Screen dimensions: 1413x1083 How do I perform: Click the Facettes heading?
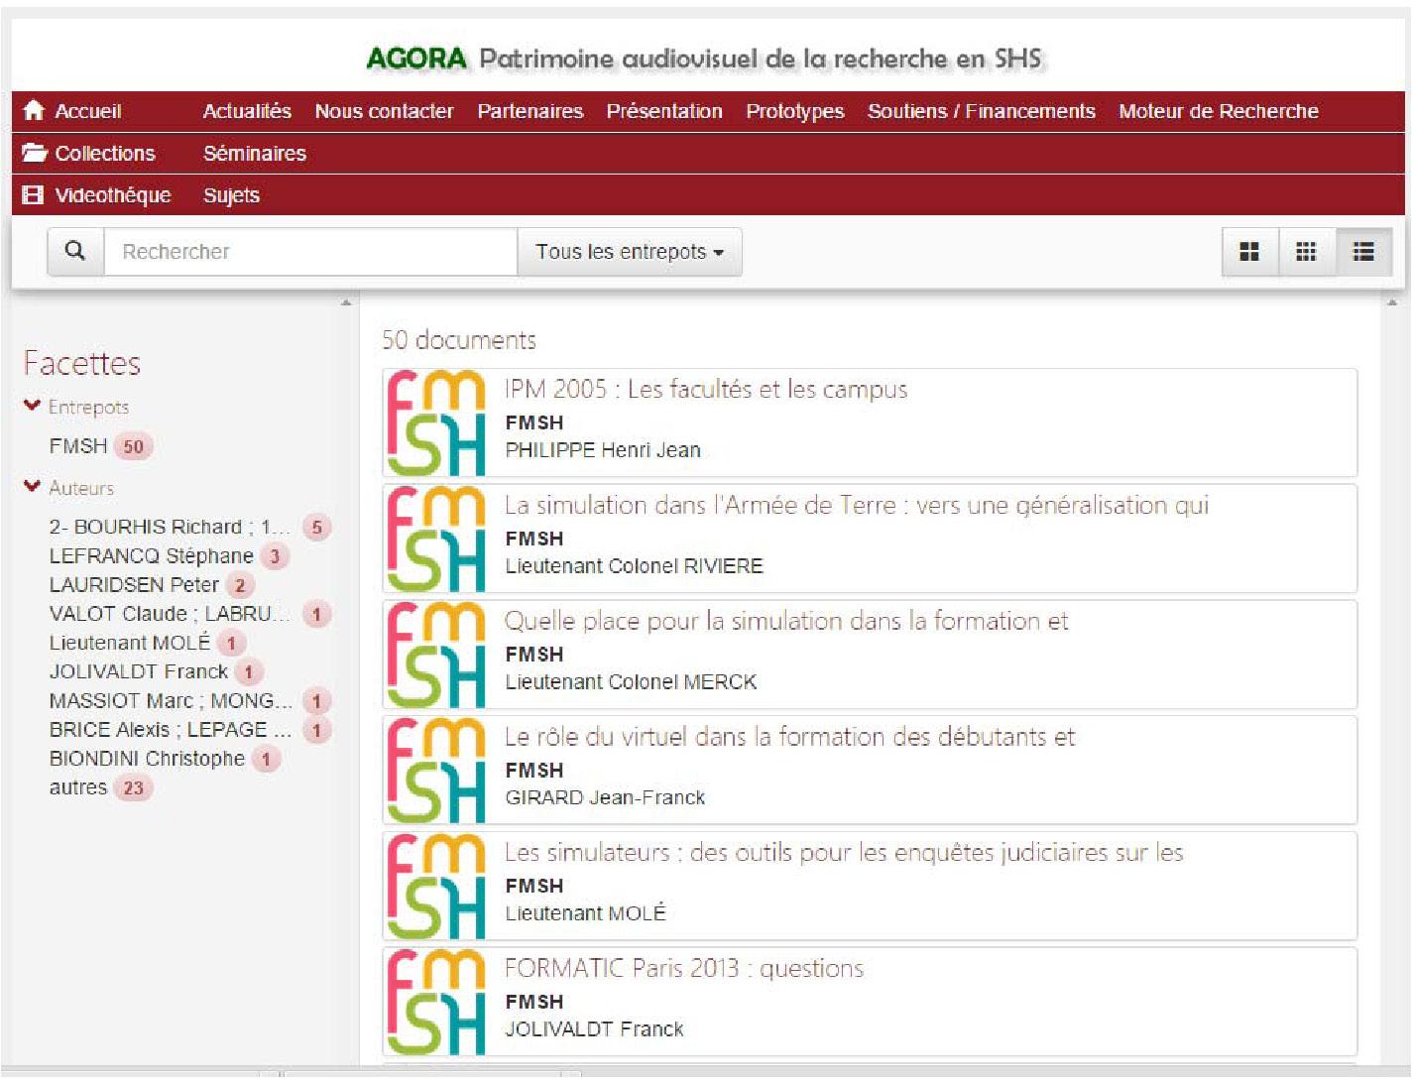(82, 363)
